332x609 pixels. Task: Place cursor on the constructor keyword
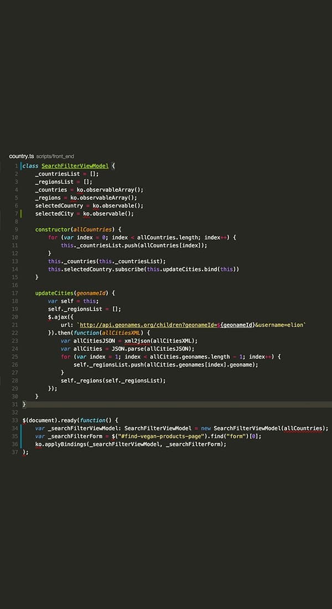click(x=54, y=229)
